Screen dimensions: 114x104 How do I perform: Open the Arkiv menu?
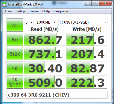pyautogui.click(x=8, y=11)
